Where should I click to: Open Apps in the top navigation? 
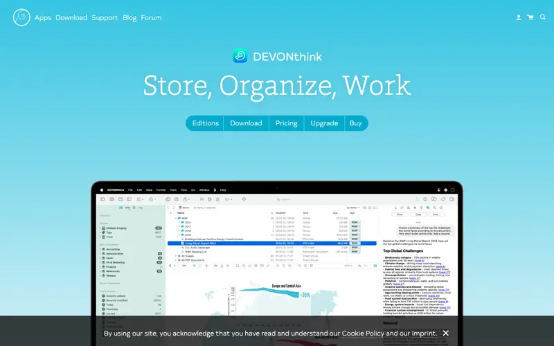pyautogui.click(x=43, y=18)
